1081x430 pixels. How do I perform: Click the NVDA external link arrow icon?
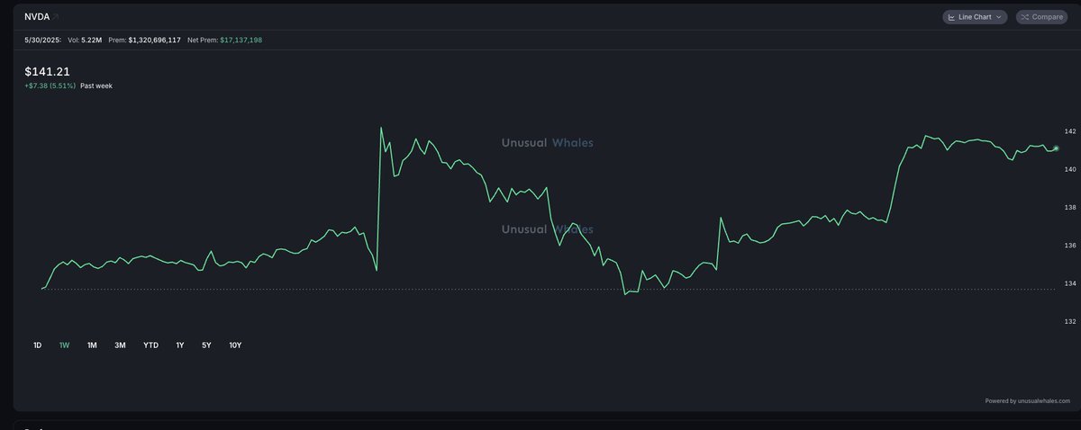tap(56, 17)
